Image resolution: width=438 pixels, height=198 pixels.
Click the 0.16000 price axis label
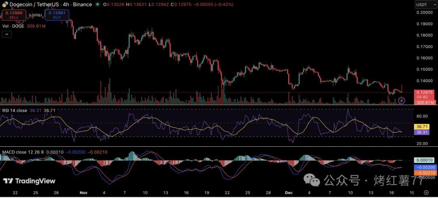425,58
